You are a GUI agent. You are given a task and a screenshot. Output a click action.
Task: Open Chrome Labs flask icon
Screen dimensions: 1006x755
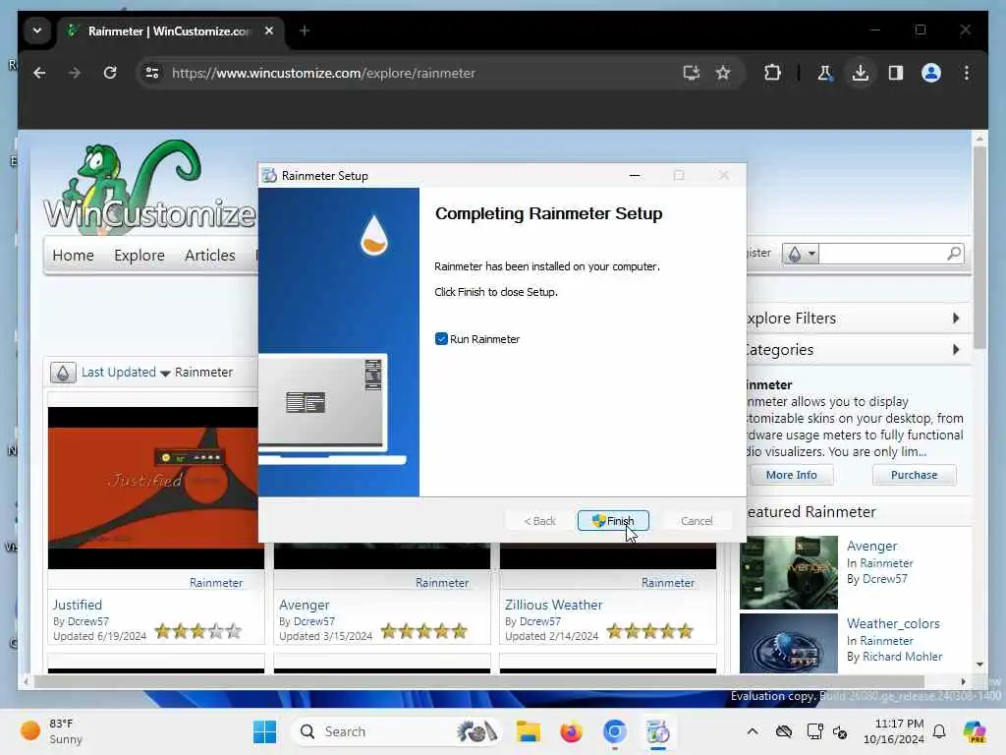pyautogui.click(x=825, y=73)
